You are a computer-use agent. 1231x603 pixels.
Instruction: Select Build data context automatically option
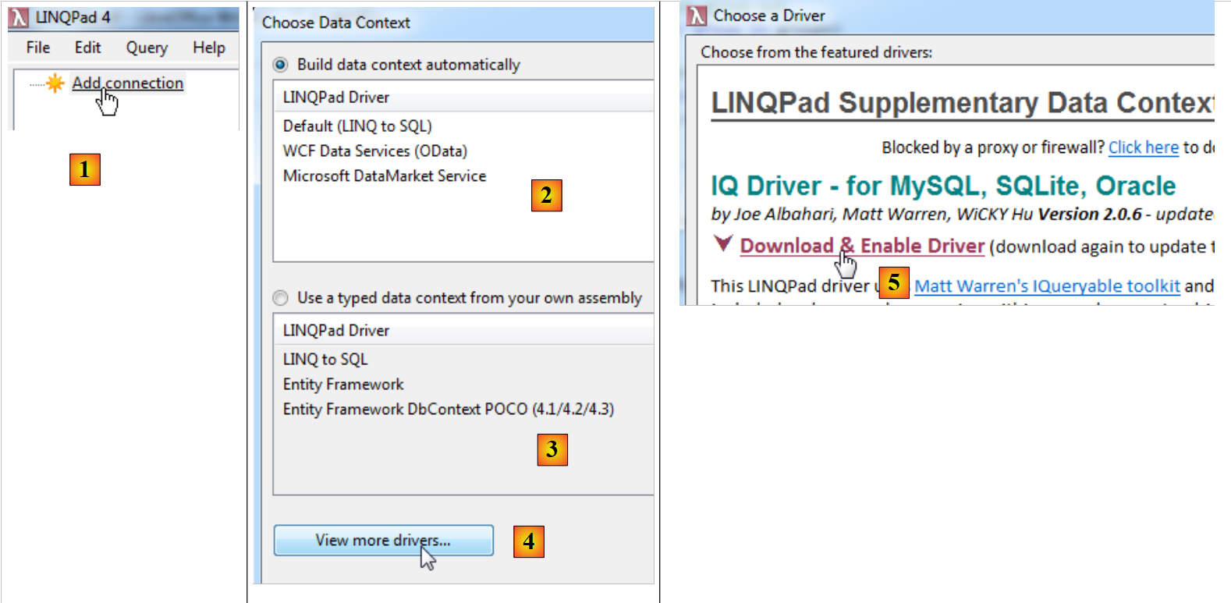click(x=281, y=65)
